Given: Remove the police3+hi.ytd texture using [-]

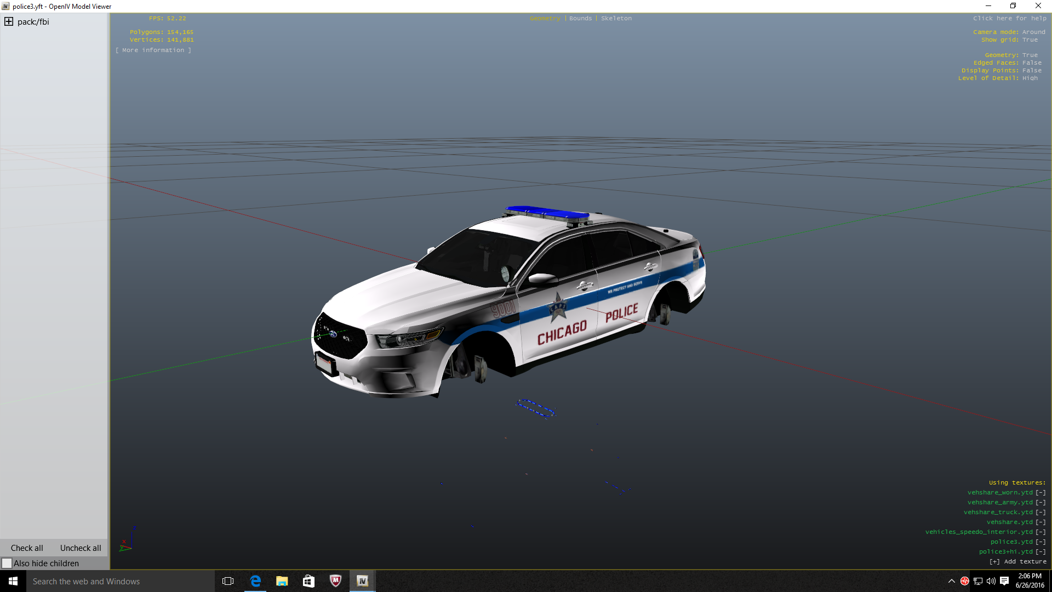Looking at the screenshot, I should (x=1040, y=552).
